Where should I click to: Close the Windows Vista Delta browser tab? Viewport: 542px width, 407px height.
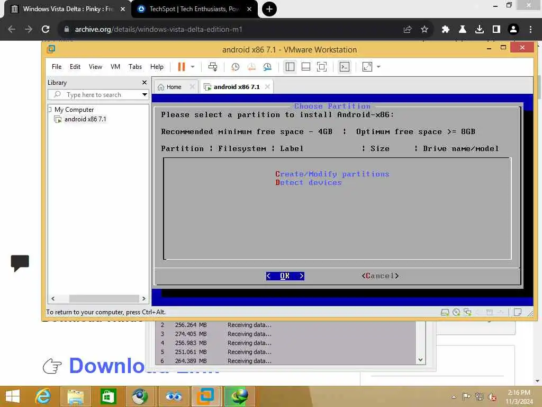pos(123,9)
